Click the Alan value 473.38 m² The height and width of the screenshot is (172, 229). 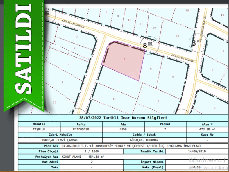point(207,130)
